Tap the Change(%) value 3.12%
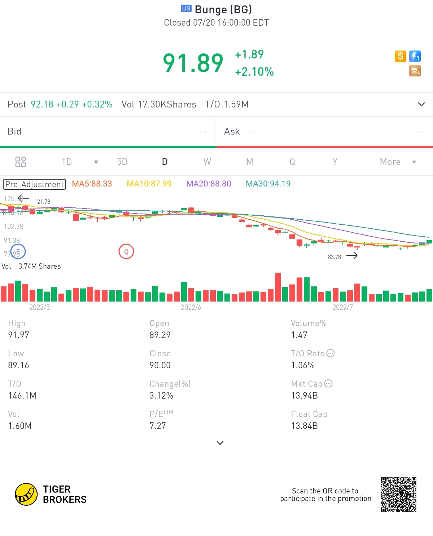The image size is (433, 536). [x=161, y=395]
